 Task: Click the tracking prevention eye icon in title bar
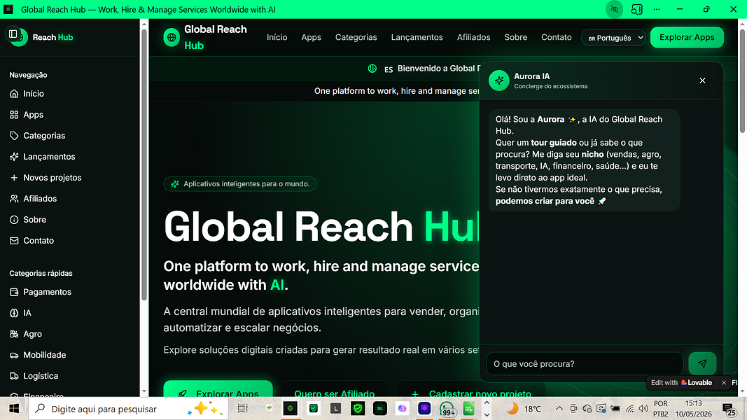coord(615,10)
